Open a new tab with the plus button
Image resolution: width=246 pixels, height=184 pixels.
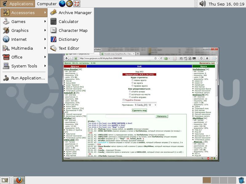(138, 54)
